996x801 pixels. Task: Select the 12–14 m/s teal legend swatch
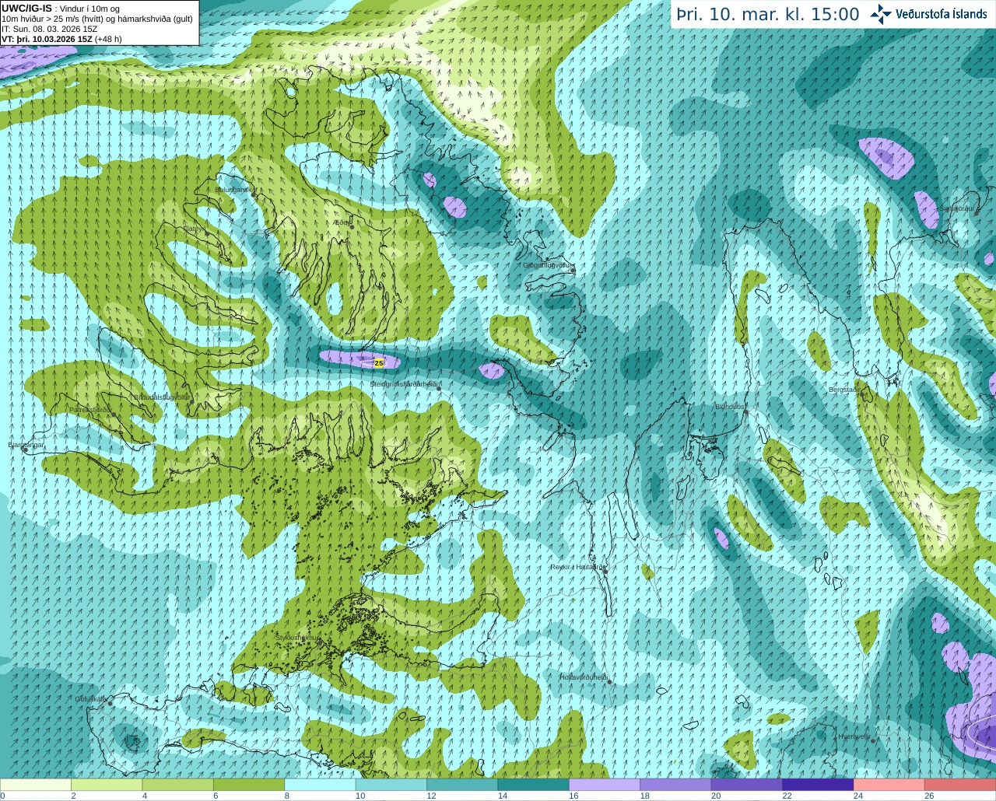(x=462, y=785)
